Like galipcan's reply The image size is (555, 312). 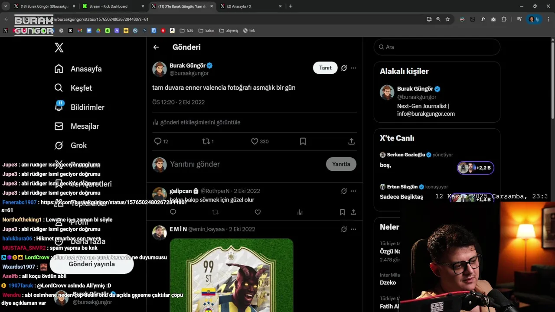(x=258, y=212)
